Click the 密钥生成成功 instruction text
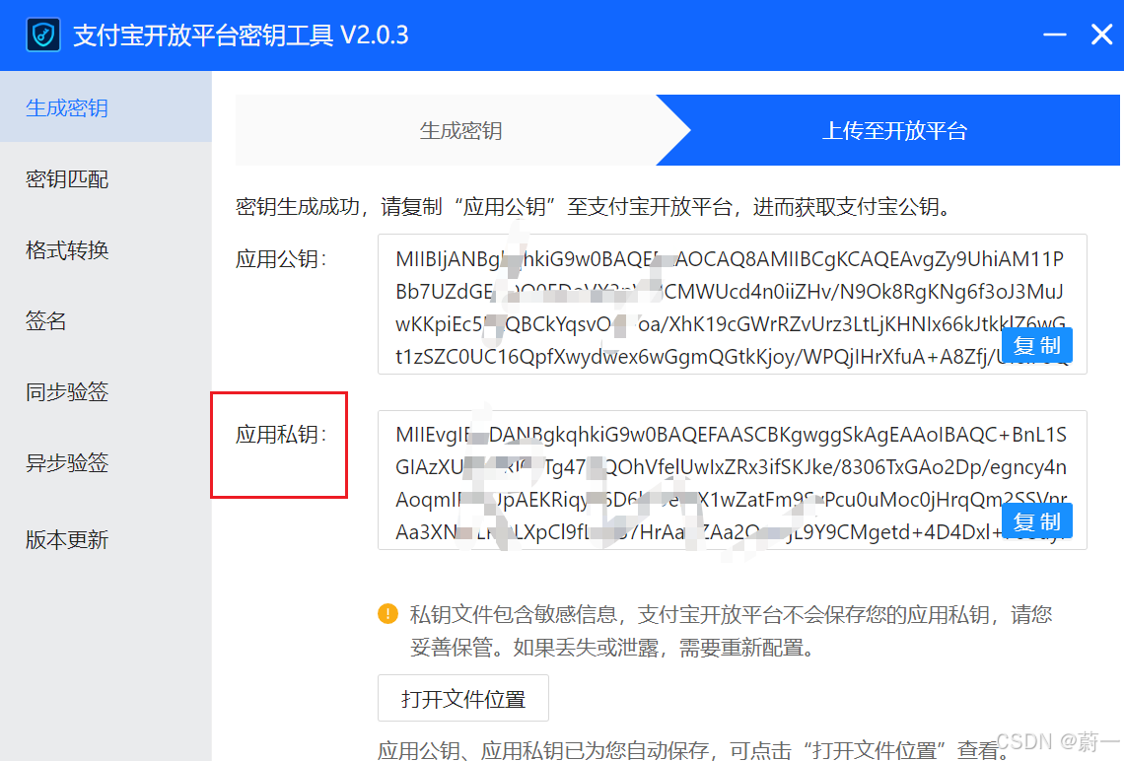Viewport: 1124px width, 761px height. click(594, 207)
